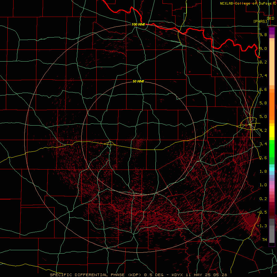Pick the cyan segment of color bar
The height and width of the screenshot is (277, 277).
[x=272, y=169]
